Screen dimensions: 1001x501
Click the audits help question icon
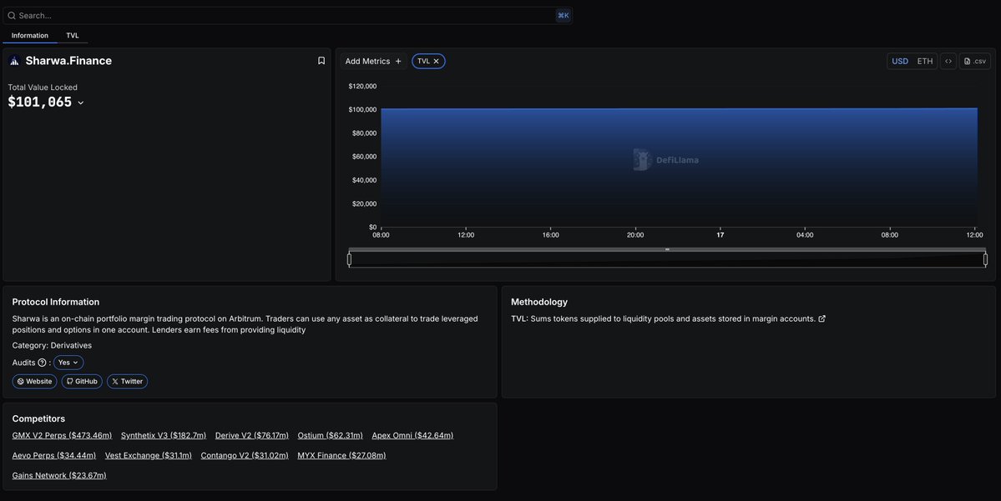tap(42, 363)
